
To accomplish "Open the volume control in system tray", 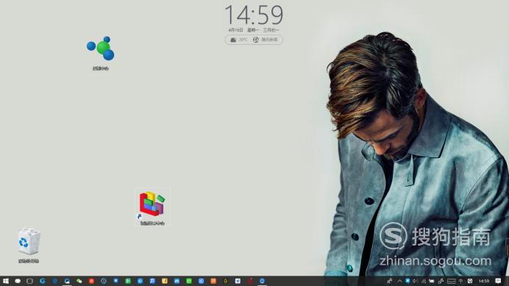I will tap(416, 281).
